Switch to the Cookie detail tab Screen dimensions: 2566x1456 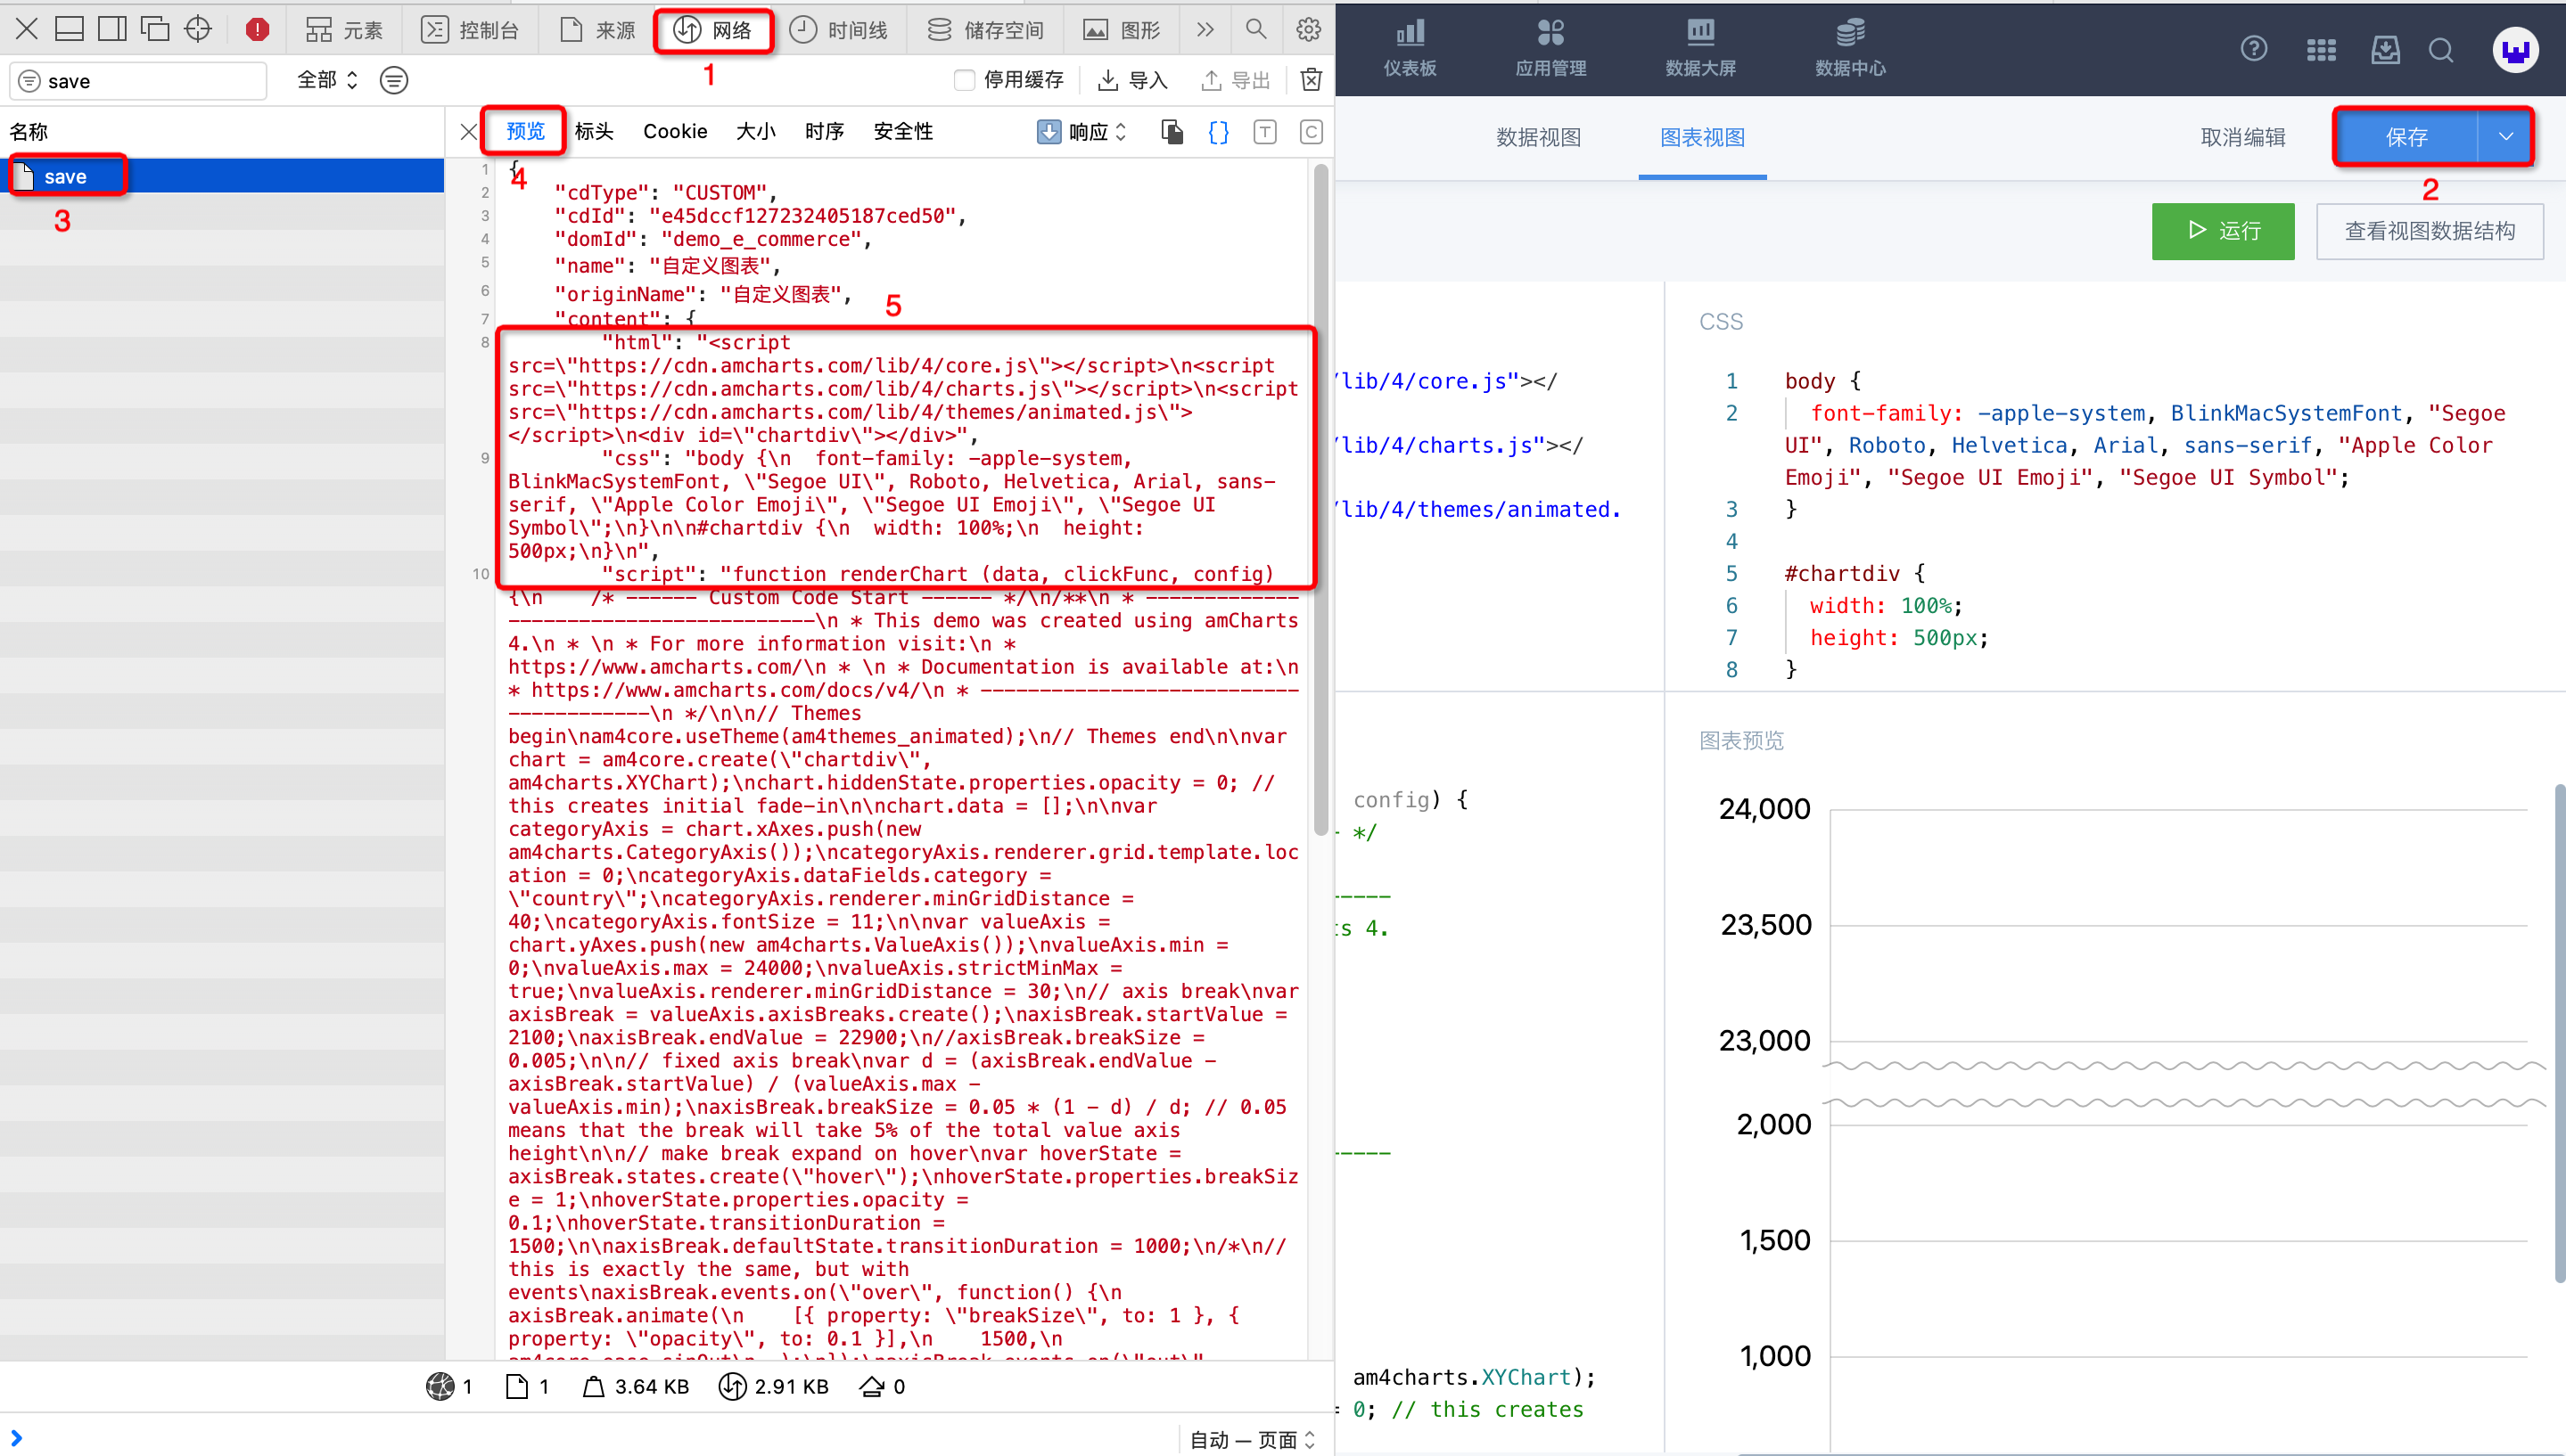coord(675,132)
